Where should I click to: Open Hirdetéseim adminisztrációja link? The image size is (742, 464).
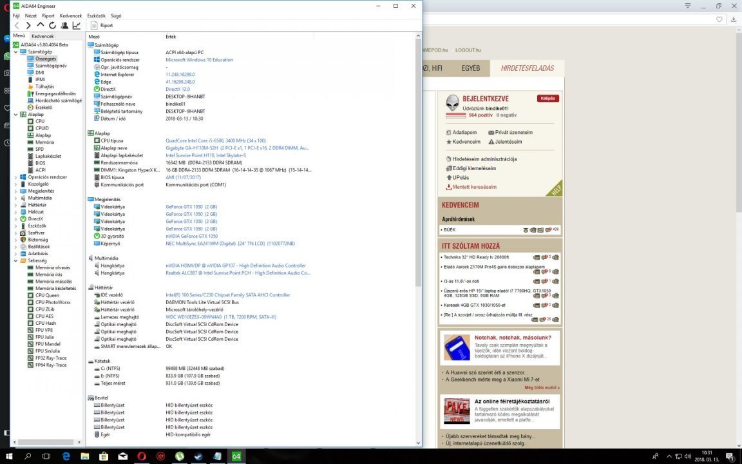(x=484, y=159)
